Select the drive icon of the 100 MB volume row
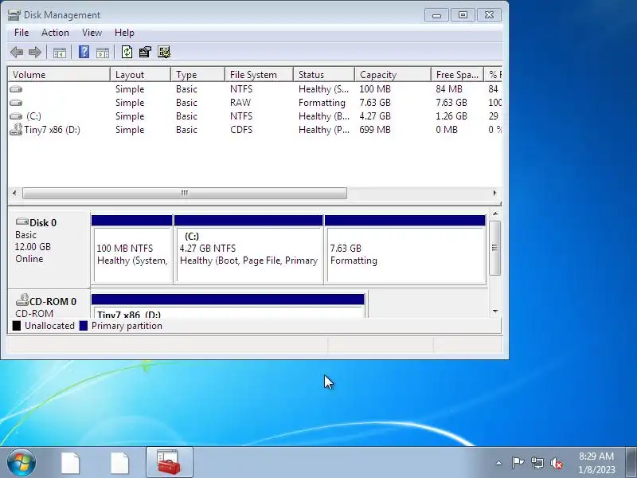This screenshot has height=478, width=637. pyautogui.click(x=16, y=89)
